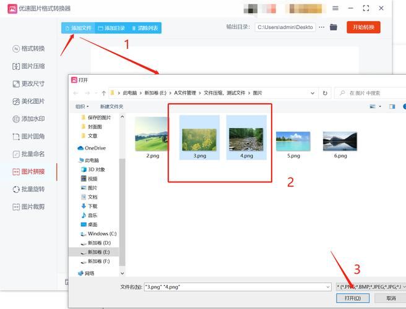Select 批量命名 in the sidebar

(28, 154)
